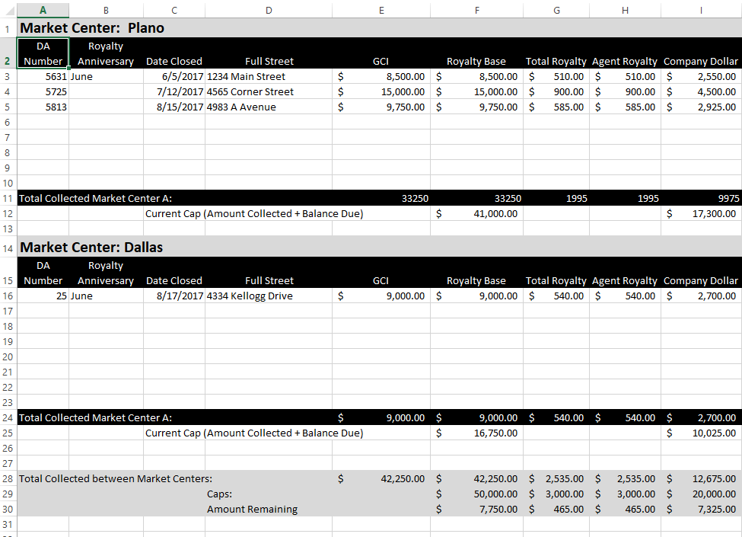Select the entire column A via its header
This screenshot has width=742, height=537.
(43, 10)
